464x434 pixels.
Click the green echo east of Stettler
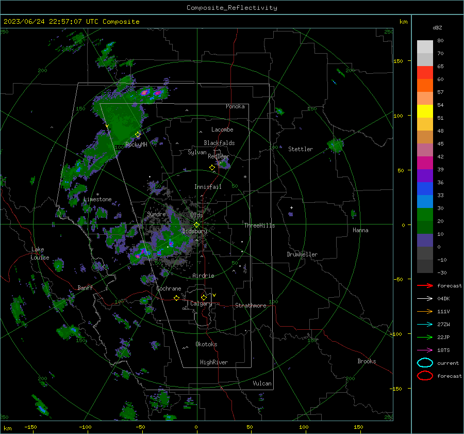point(336,145)
